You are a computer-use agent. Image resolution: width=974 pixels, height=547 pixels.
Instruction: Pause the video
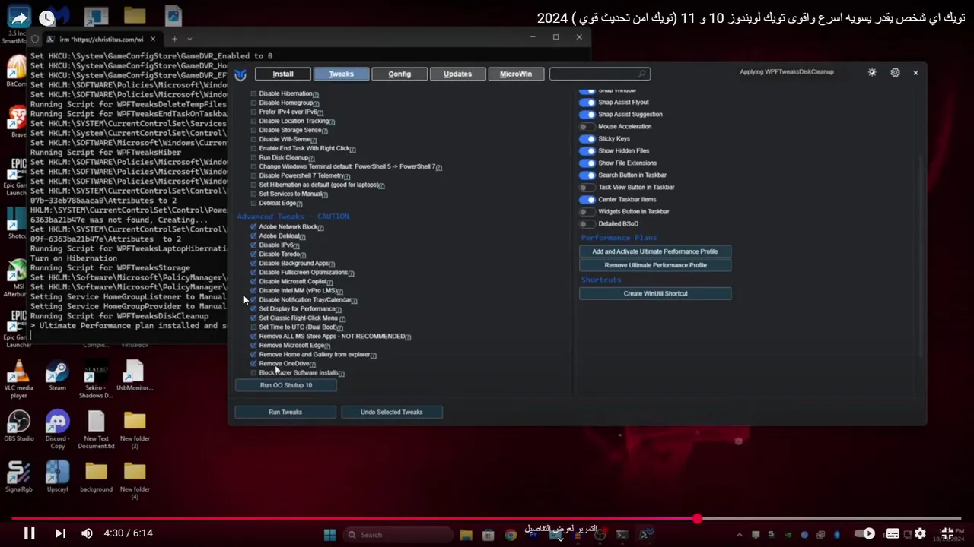tap(29, 533)
